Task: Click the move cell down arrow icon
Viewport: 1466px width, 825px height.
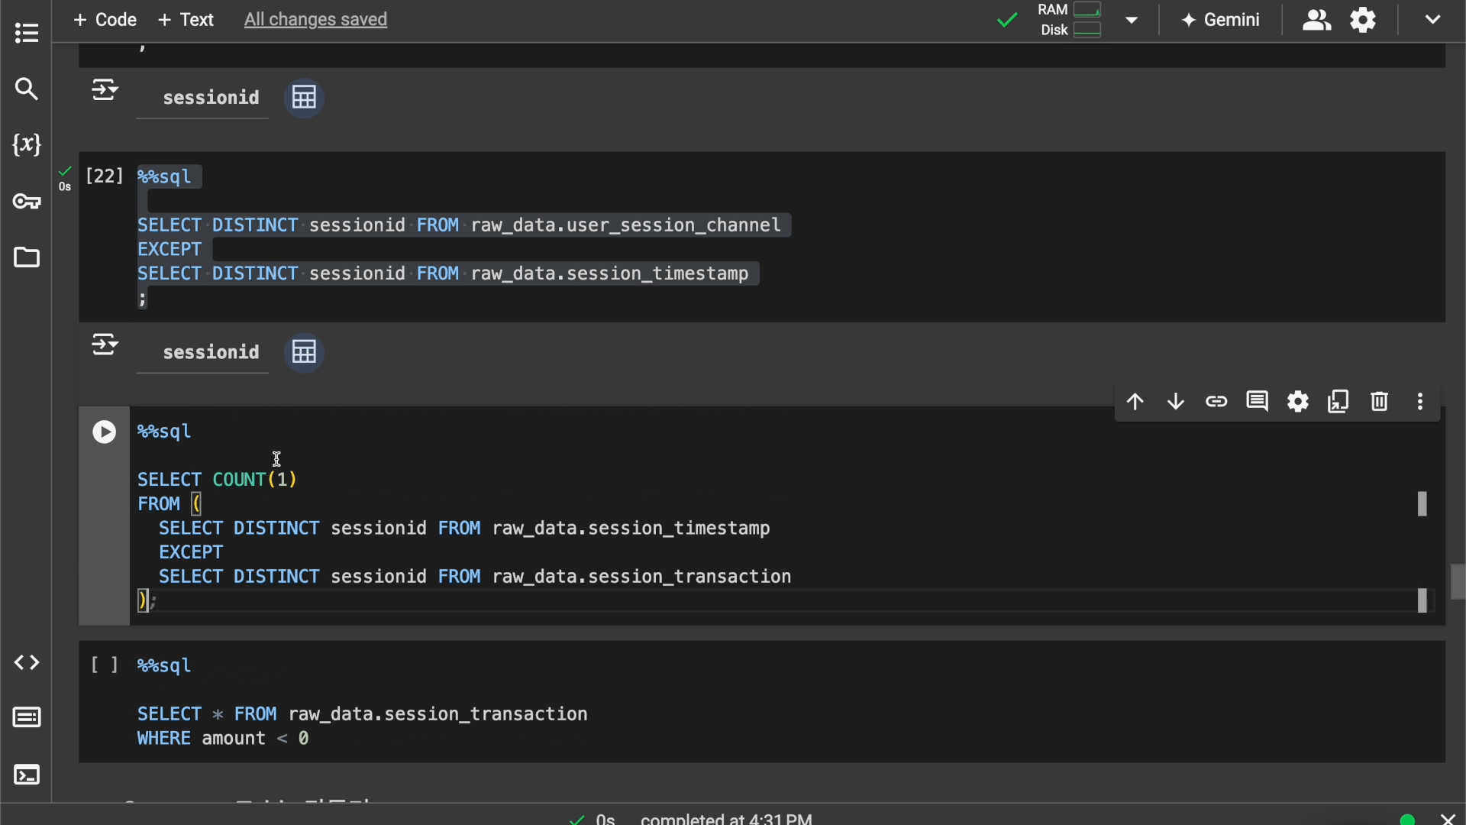Action: (x=1175, y=403)
